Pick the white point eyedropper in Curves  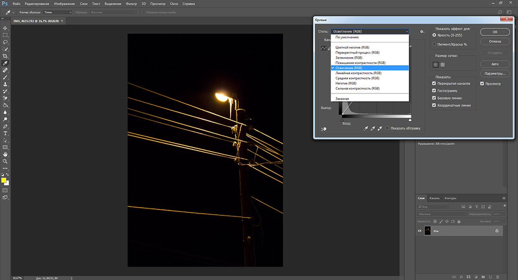[x=379, y=128]
